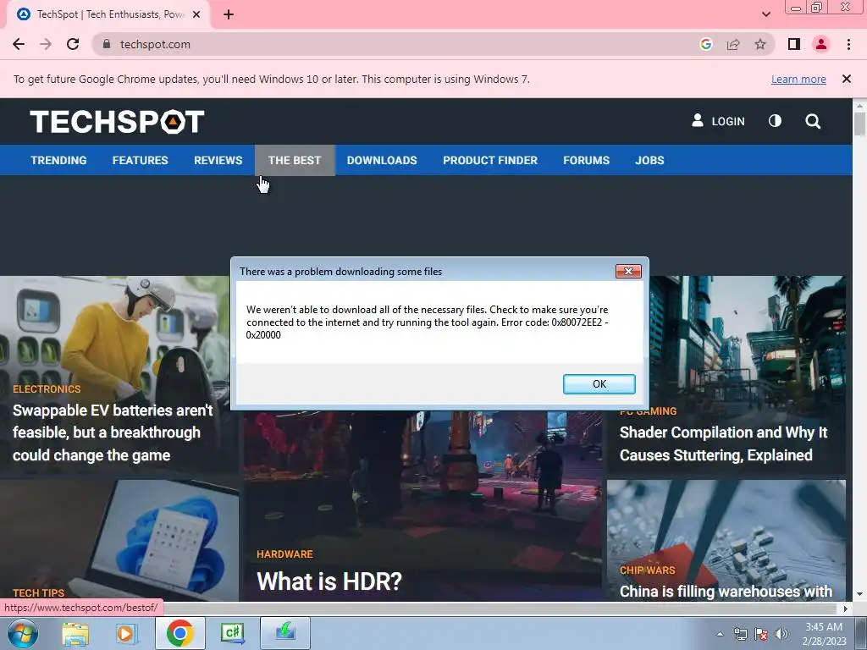Toggle the dark/light theme icon
The image size is (867, 650).
pos(776,121)
